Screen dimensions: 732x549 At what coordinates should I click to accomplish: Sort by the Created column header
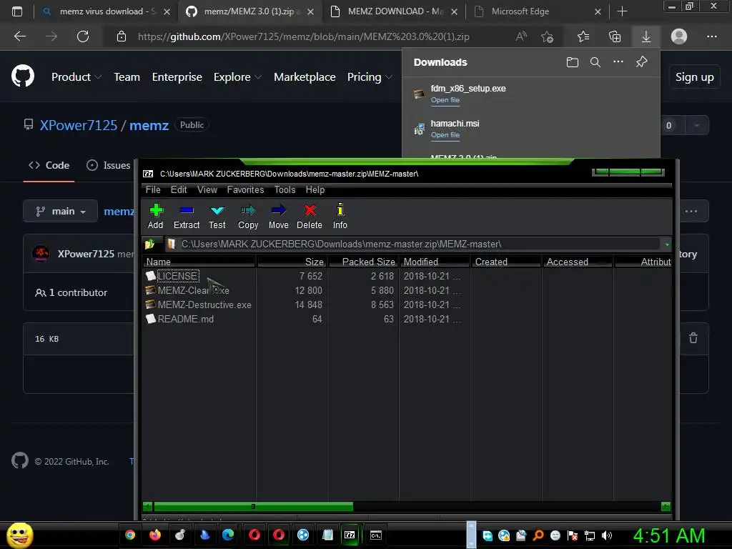[x=506, y=262]
